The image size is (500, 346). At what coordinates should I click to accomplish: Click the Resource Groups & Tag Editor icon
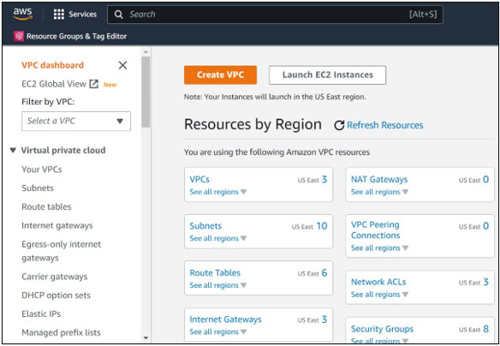(19, 36)
